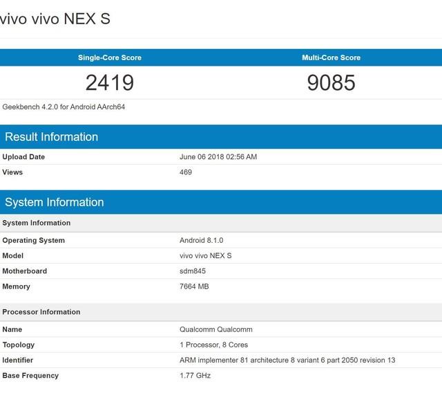Image resolution: width=442 pixels, height=393 pixels.
Task: Click the single-core score value 2419
Action: point(110,83)
